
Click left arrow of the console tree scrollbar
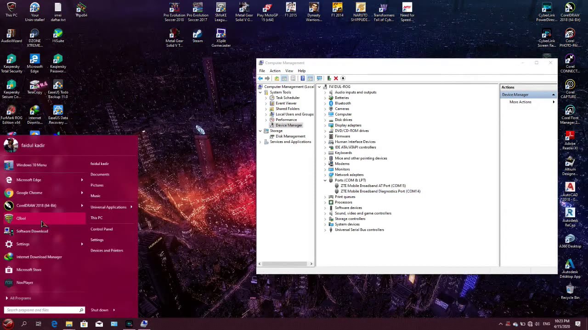point(260,264)
